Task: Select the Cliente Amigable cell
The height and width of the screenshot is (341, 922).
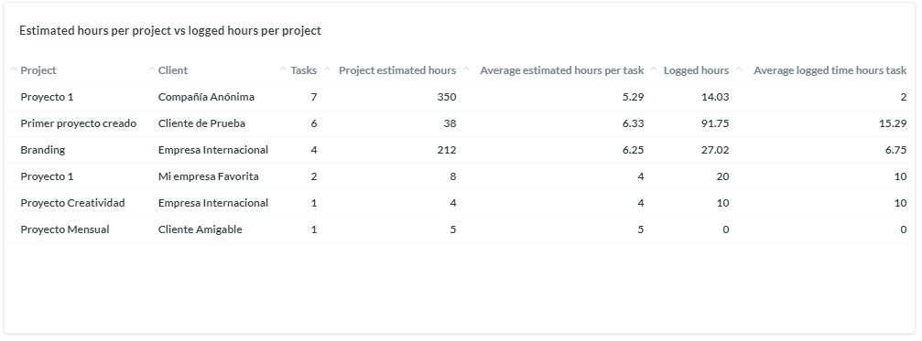Action: (200, 229)
